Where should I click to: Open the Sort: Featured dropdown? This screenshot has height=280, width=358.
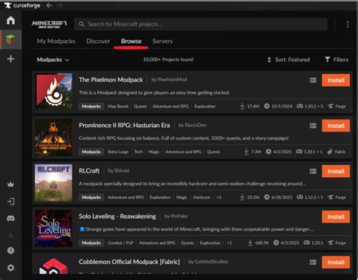coord(289,60)
